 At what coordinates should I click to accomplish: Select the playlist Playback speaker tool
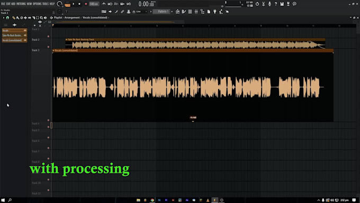(46, 17)
